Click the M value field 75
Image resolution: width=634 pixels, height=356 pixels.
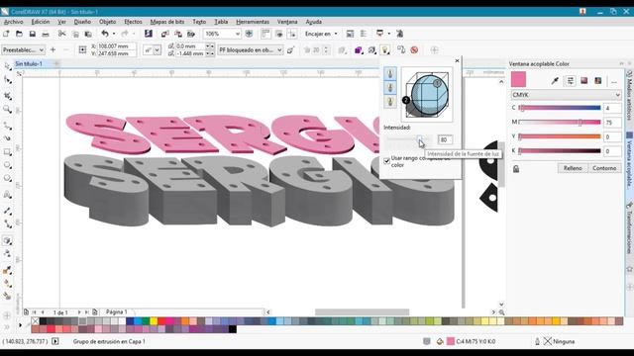[612, 123]
